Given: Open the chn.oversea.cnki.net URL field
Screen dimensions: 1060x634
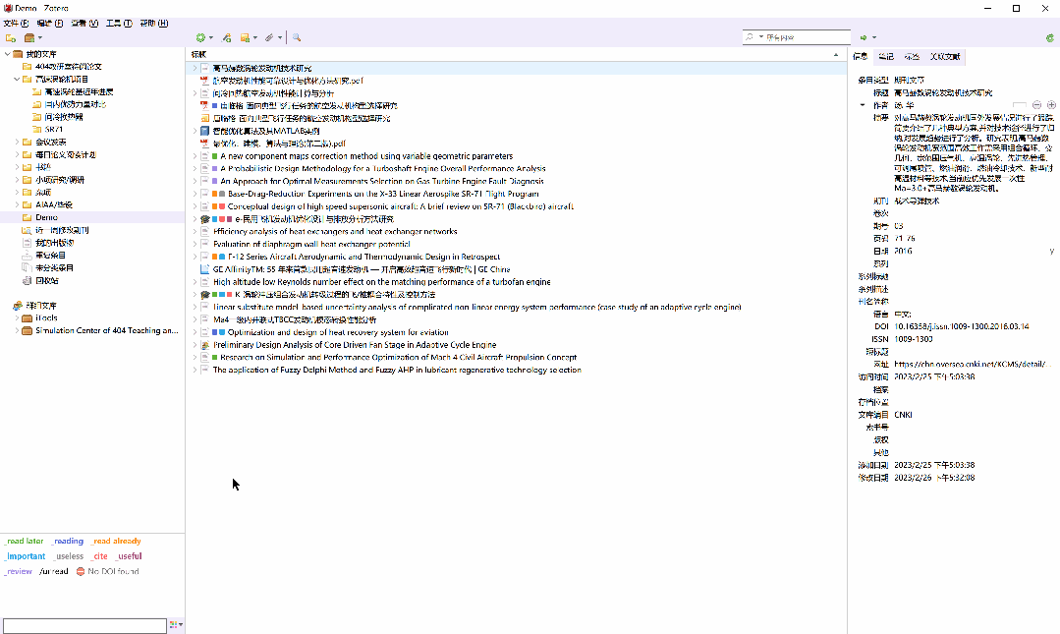Looking at the screenshot, I should (973, 364).
